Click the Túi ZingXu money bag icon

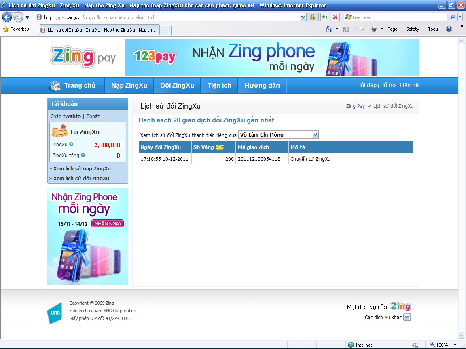click(x=59, y=131)
